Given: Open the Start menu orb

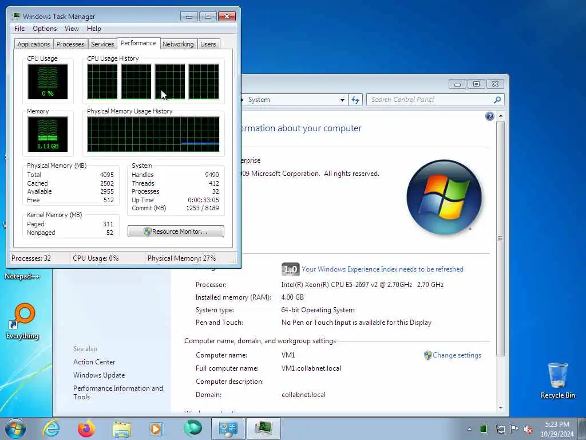Looking at the screenshot, I should click(x=15, y=429).
